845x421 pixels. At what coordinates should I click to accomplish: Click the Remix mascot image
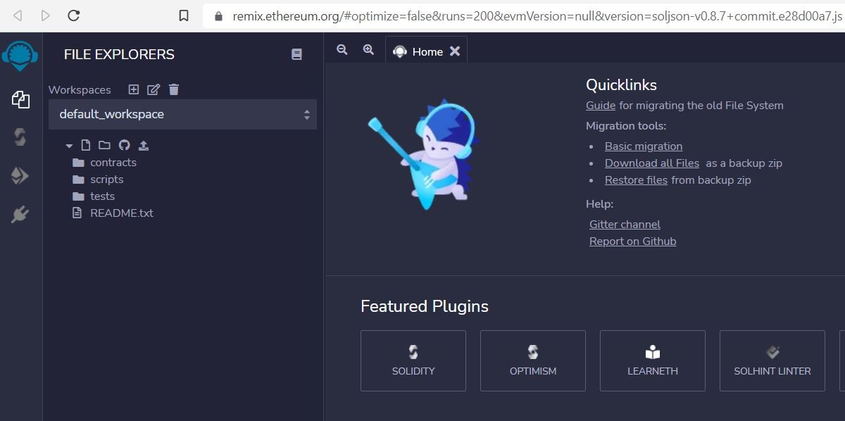pos(424,155)
